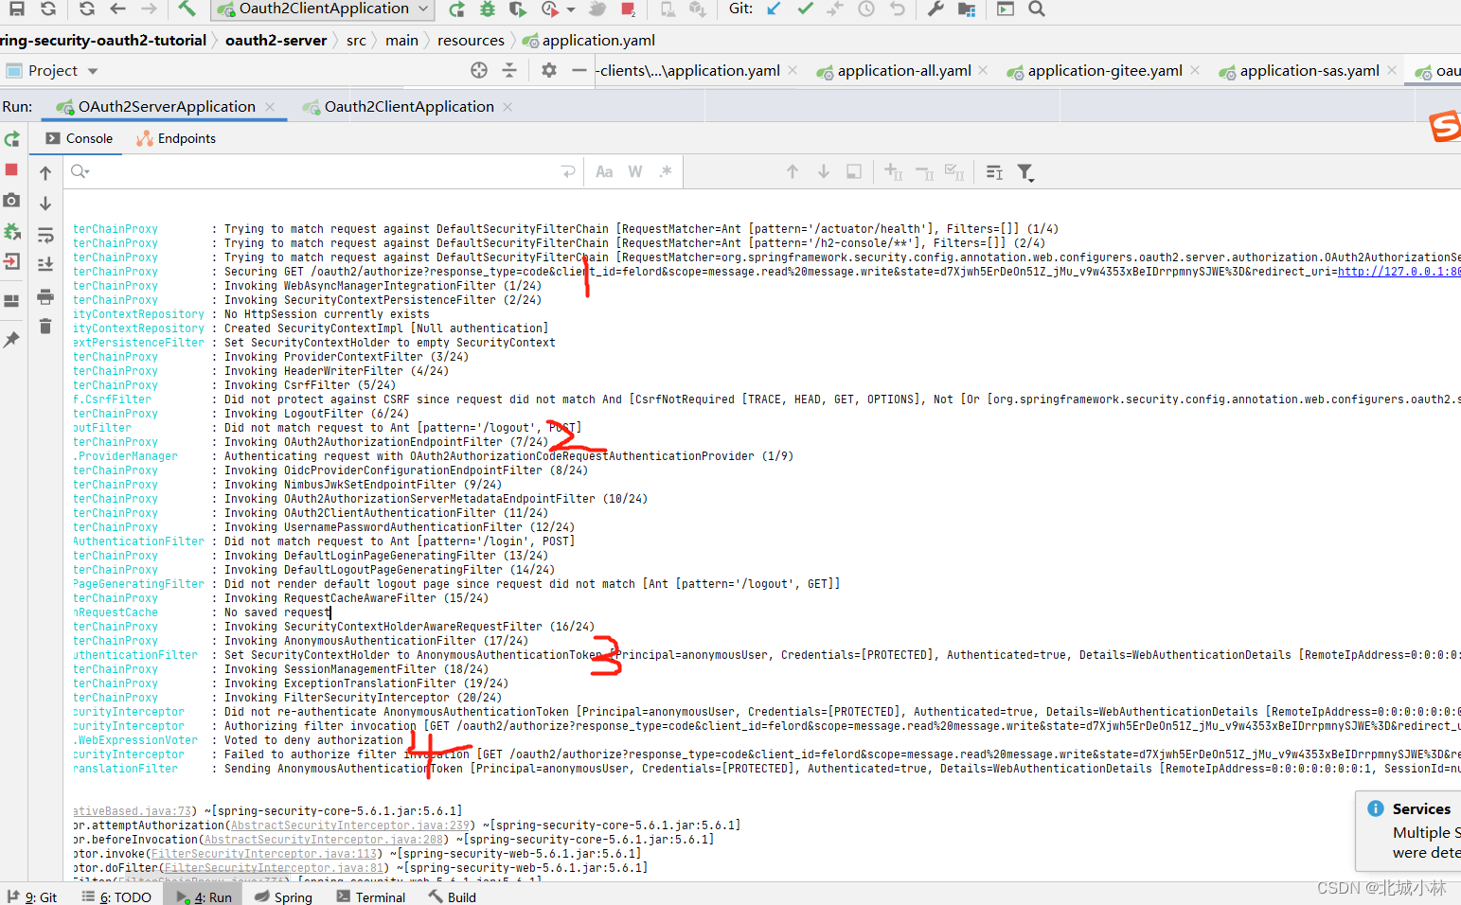
Task: Dump threads with camera icon
Action: tap(11, 200)
